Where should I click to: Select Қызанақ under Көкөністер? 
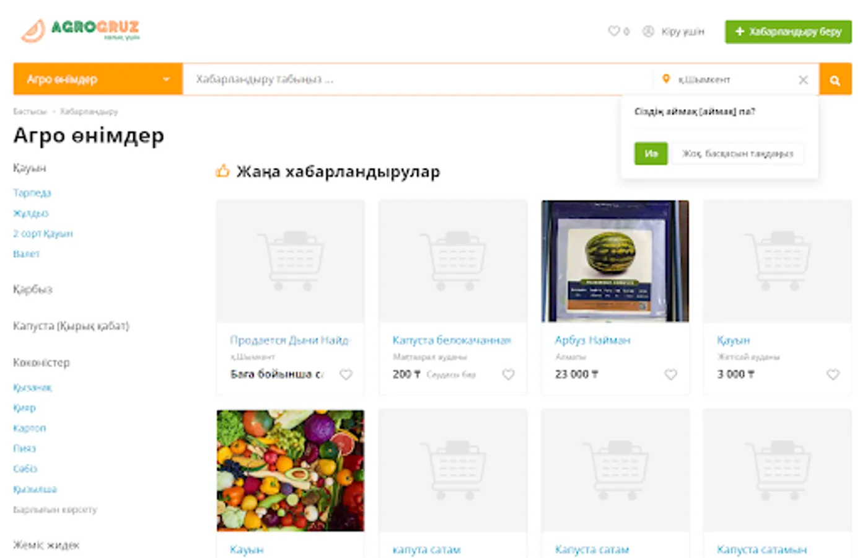coord(32,387)
